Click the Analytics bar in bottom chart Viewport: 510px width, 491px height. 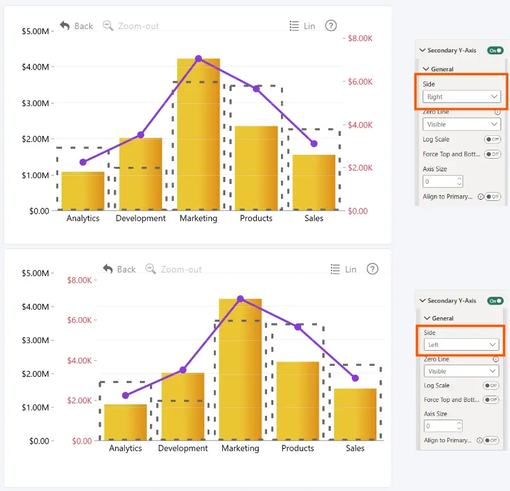[x=125, y=422]
